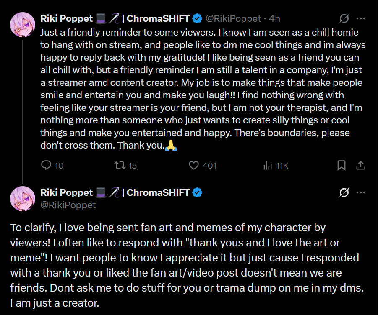Open Riki Poppet avatar on first tweet
This screenshot has height=315, width=378.
point(22,24)
